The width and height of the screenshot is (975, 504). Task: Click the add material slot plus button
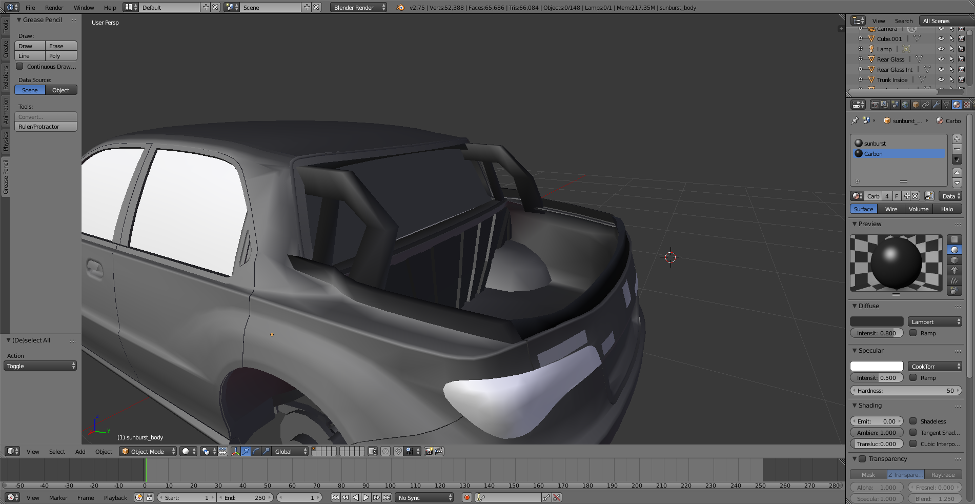tap(957, 139)
